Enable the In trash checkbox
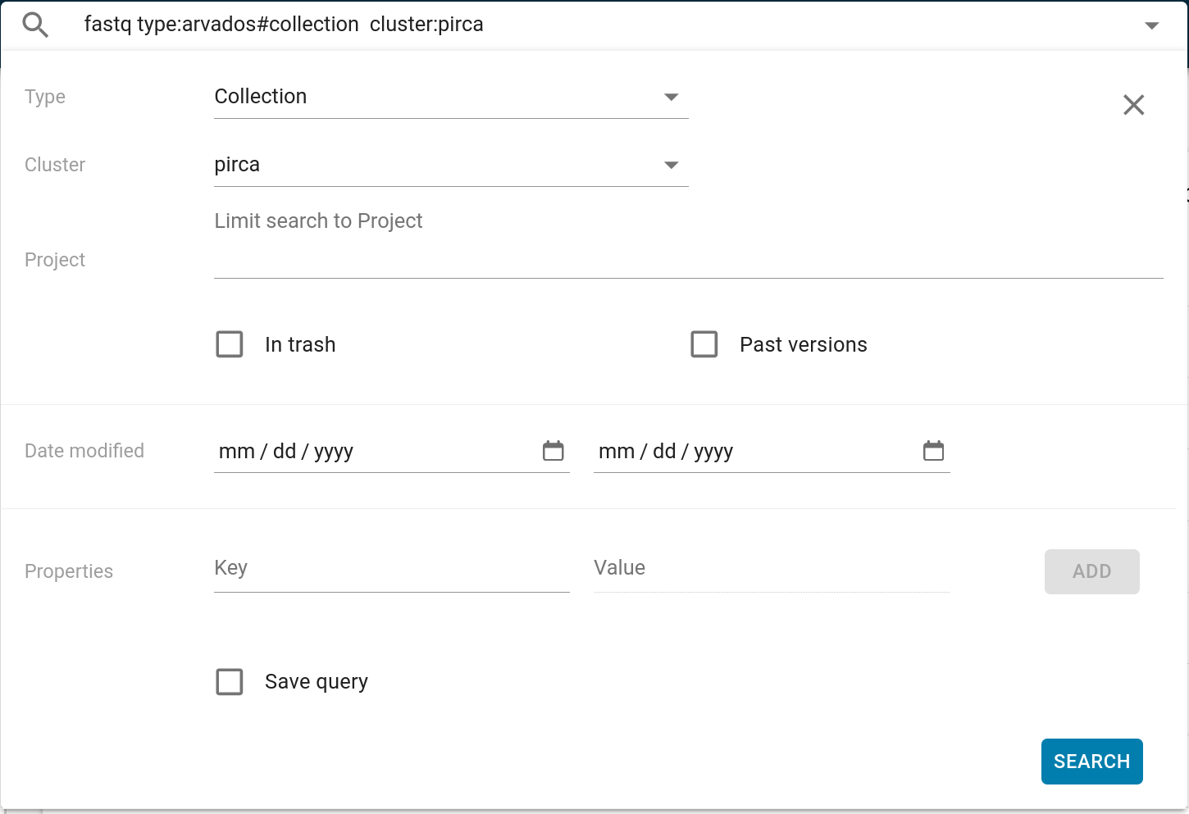The image size is (1189, 814). tap(230, 344)
